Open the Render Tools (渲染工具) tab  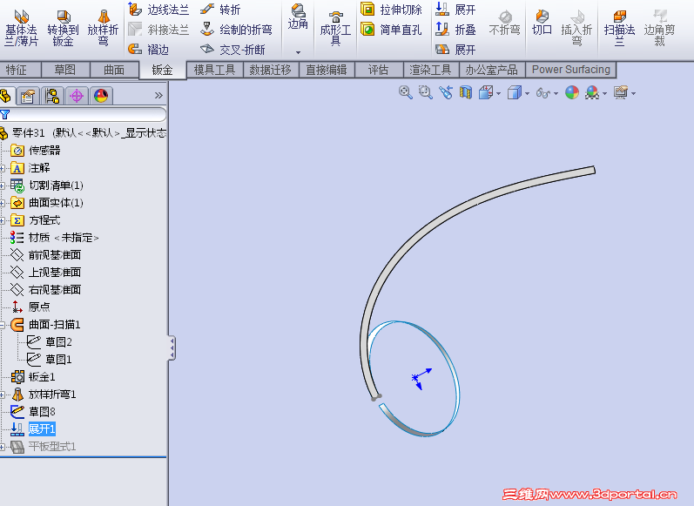430,70
